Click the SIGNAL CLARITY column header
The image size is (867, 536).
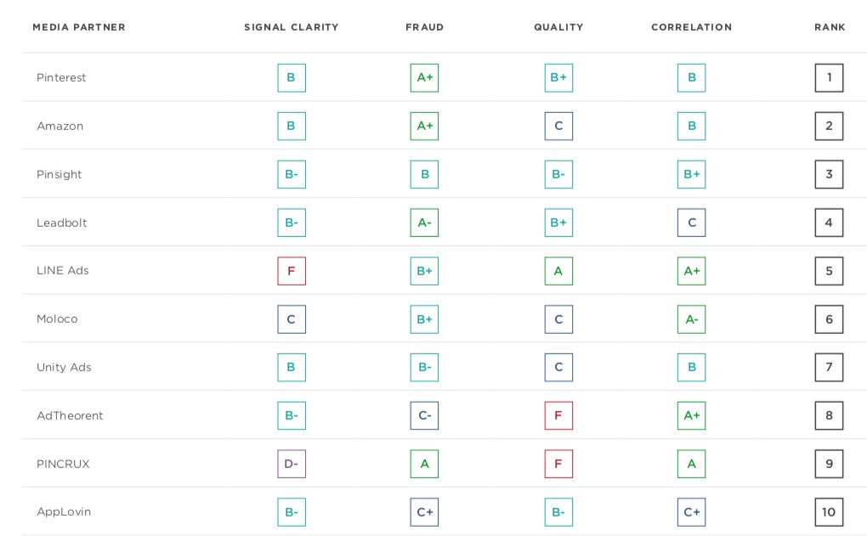pos(292,27)
